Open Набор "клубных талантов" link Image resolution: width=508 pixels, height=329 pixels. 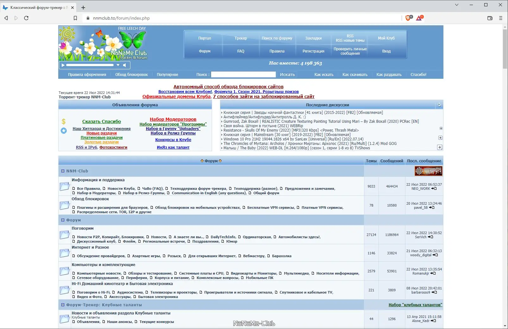(x=415, y=305)
